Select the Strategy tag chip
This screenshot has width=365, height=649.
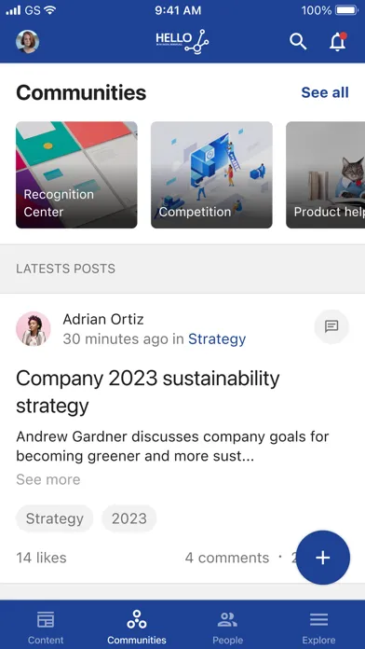[55, 518]
